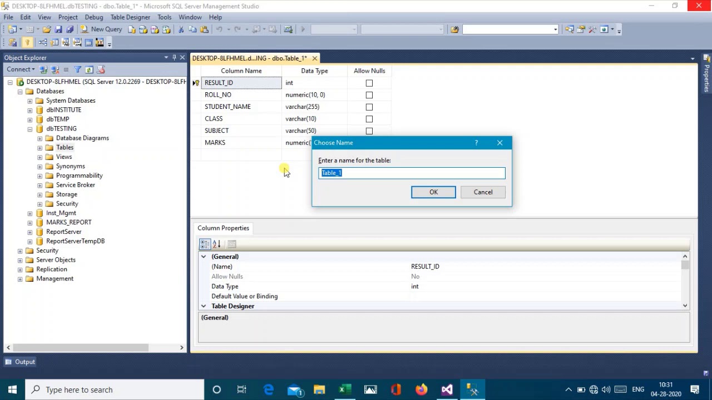Toggle Allow Nulls for ROLL_NO
This screenshot has width=712, height=400.
[x=369, y=95]
